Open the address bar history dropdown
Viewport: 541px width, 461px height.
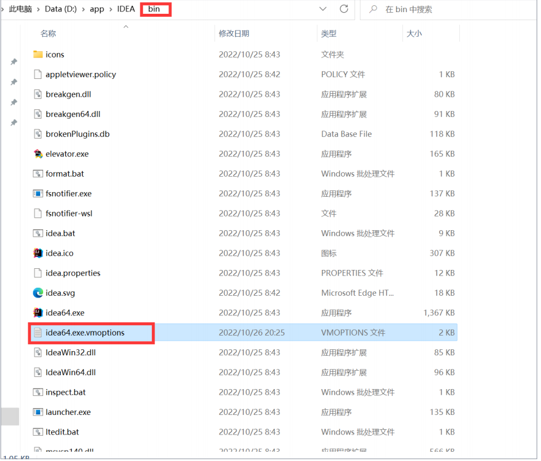click(323, 9)
